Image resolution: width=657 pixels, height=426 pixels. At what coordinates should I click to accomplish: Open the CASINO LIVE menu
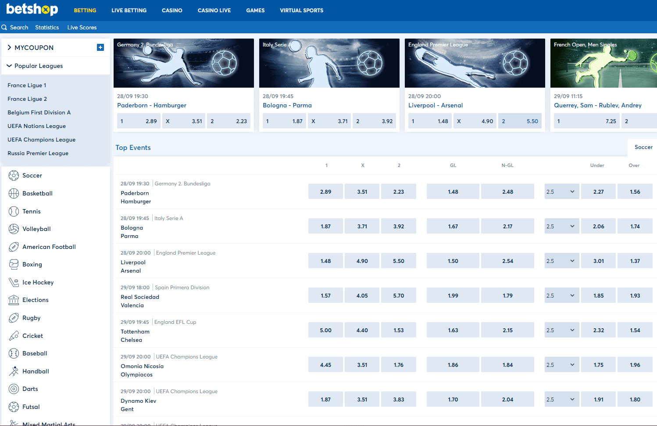[x=214, y=11]
